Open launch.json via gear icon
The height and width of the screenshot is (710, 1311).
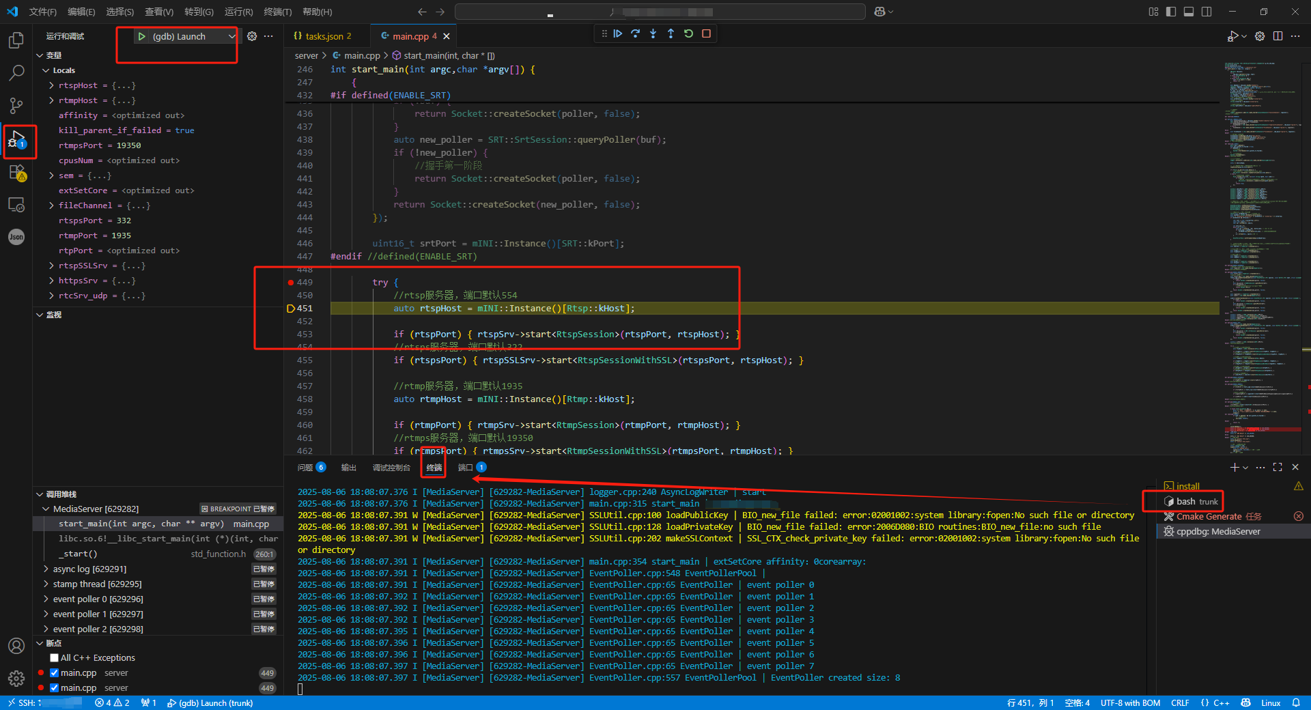click(x=252, y=36)
